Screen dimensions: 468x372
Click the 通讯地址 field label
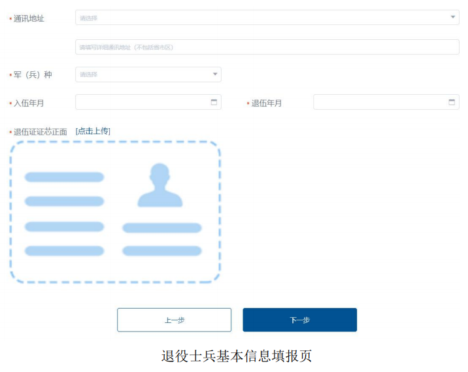click(x=29, y=18)
